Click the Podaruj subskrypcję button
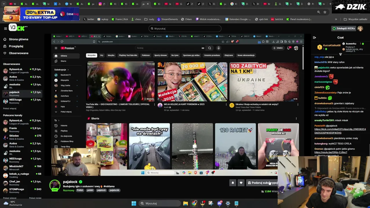This screenshot has width=370, height=208. tap(262, 183)
